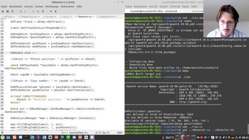This screenshot has width=249, height=140.
Task: Click the green application taskbar icon
Action: coord(68,137)
